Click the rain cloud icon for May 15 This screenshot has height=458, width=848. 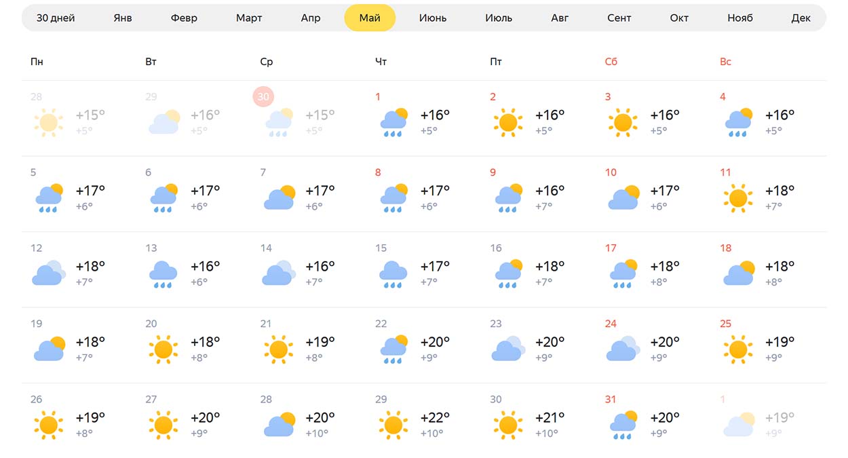394,274
